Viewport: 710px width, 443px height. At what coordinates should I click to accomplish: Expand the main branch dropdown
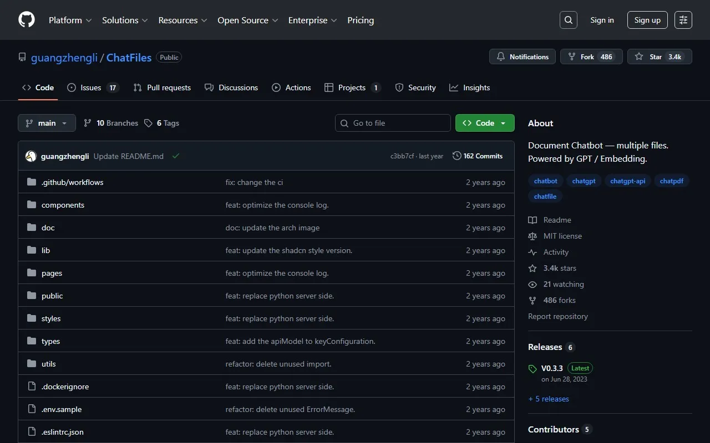(x=47, y=123)
